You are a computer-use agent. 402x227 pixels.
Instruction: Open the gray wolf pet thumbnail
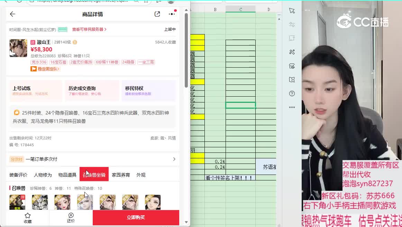point(40,202)
